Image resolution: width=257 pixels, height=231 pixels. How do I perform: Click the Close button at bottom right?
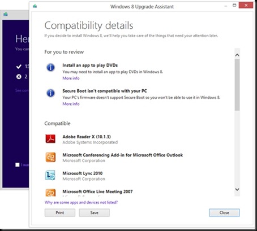point(224,213)
